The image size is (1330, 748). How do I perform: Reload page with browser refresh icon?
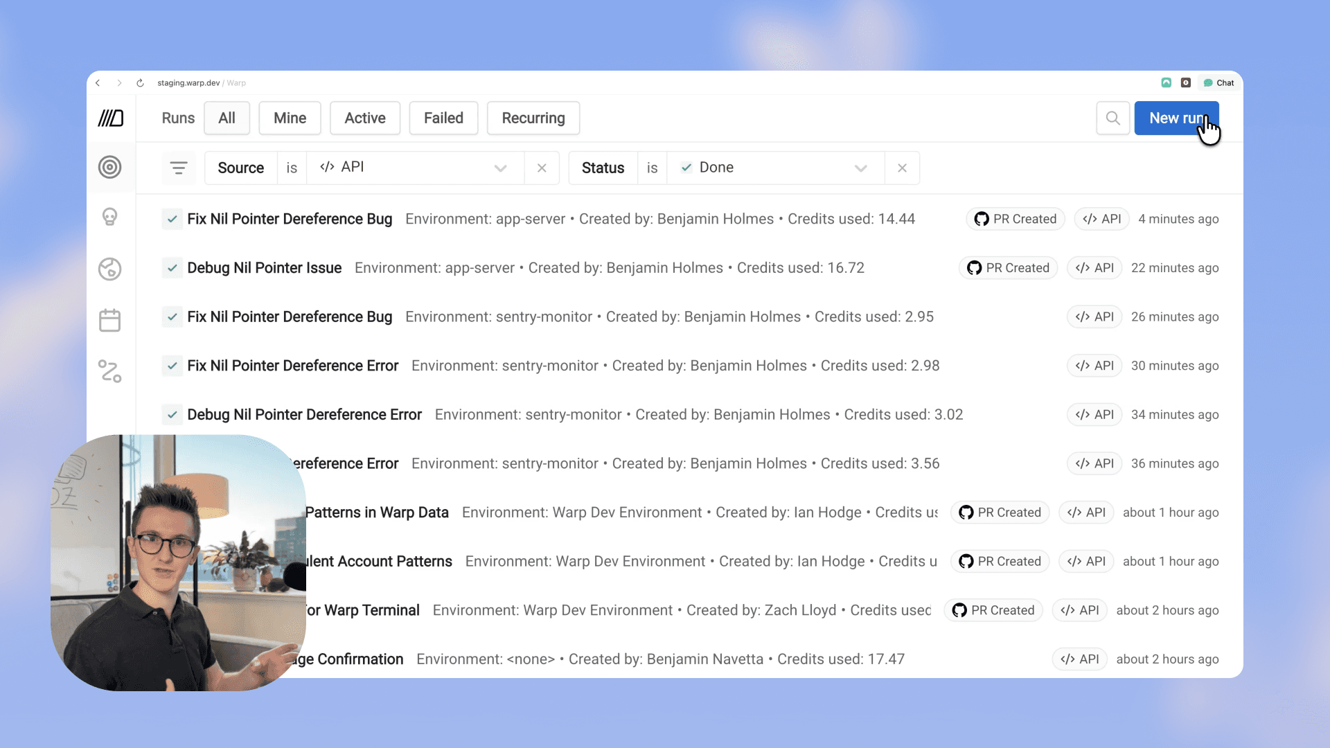point(140,83)
